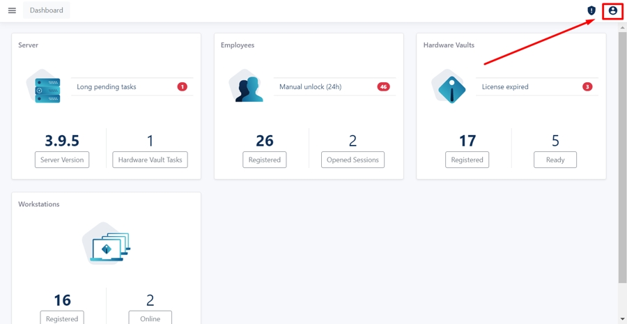The image size is (627, 324).
Task: View Online workstations
Action: click(x=150, y=318)
